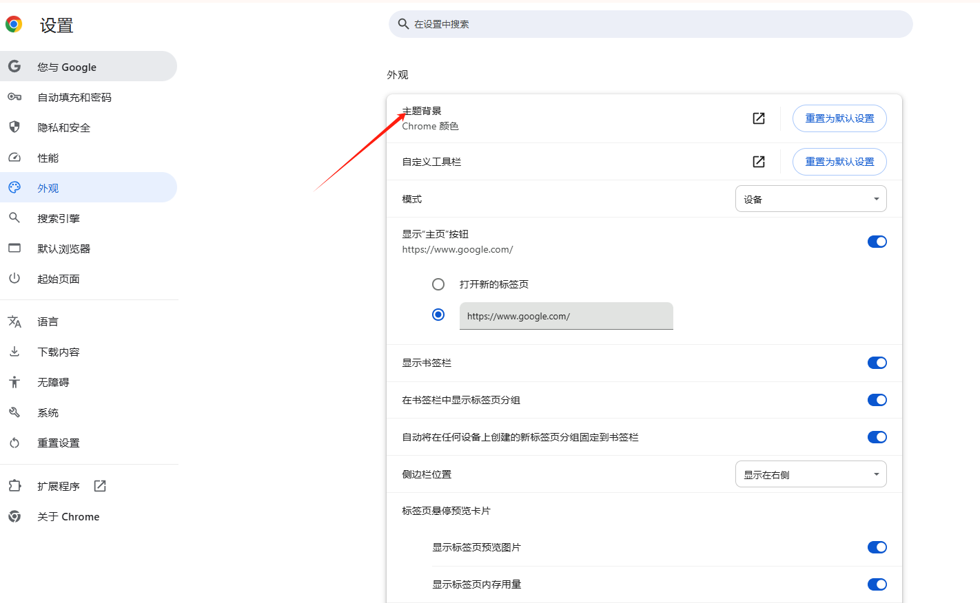Toggle the 显示标签页内存用量 switch
Screen dimensions: 980x603
click(x=877, y=584)
